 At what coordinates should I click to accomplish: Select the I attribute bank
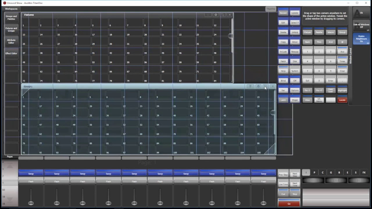tap(306, 172)
